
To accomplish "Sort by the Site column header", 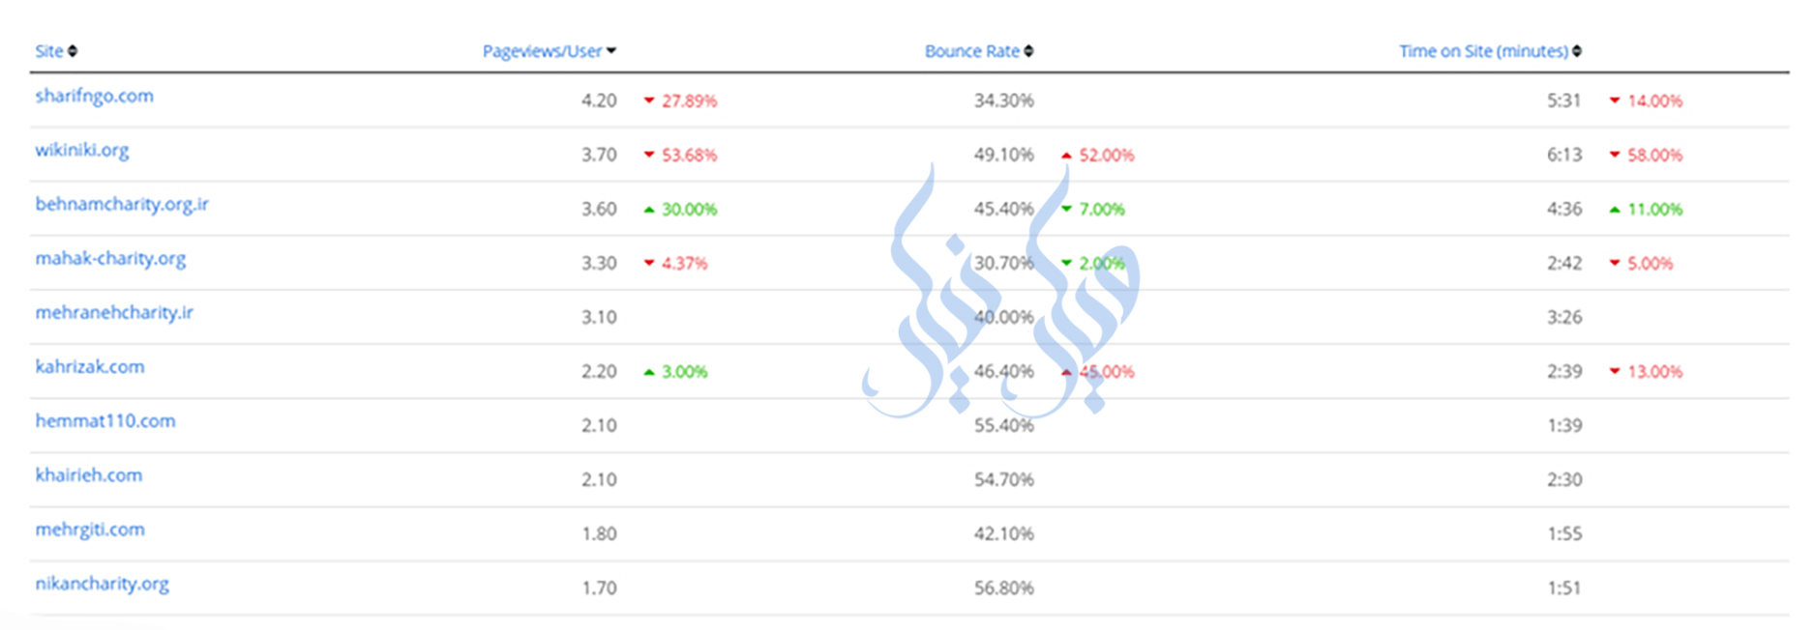I will 48,51.
